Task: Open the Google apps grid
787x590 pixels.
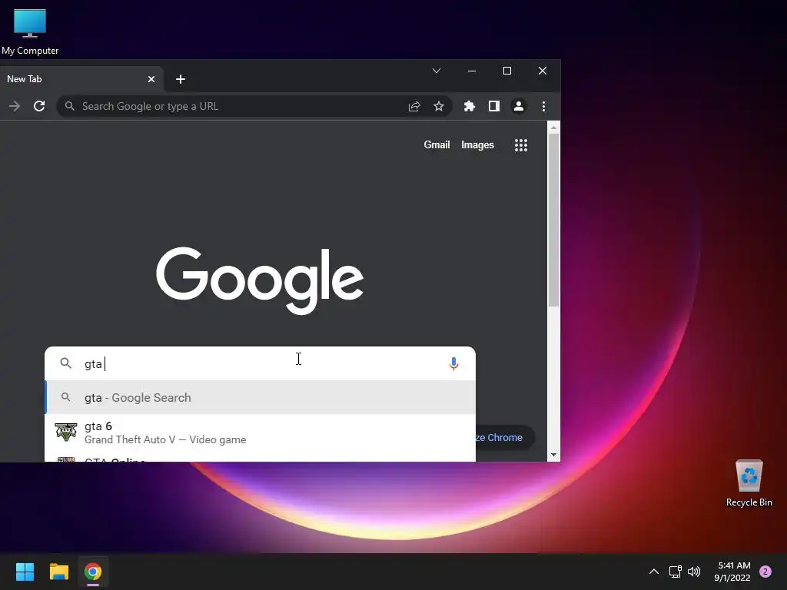Action: pos(521,145)
